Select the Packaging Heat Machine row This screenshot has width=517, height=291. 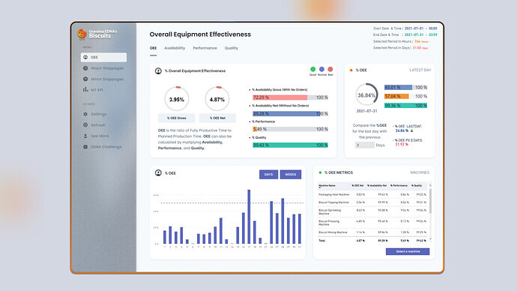tap(372, 194)
